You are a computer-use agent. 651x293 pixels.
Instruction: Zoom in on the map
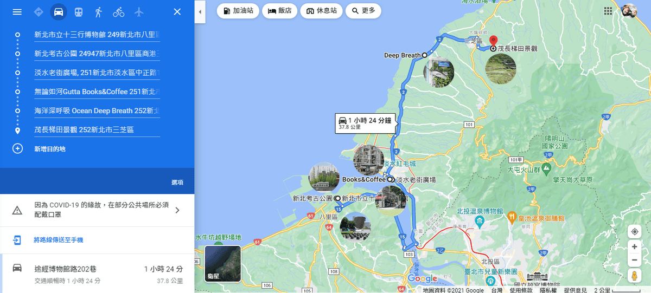634,247
